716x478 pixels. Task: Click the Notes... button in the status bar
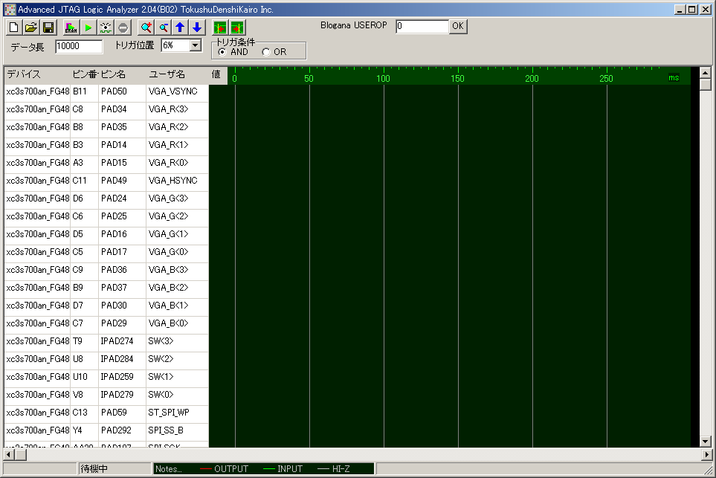[170, 469]
